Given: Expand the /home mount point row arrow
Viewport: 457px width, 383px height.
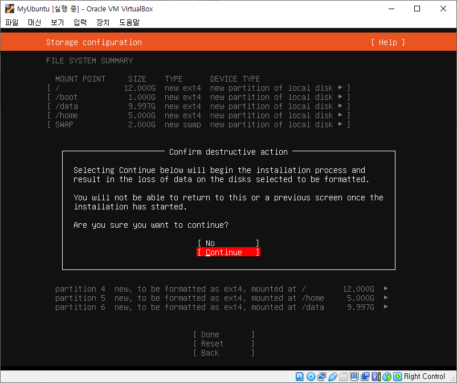Looking at the screenshot, I should pos(340,115).
